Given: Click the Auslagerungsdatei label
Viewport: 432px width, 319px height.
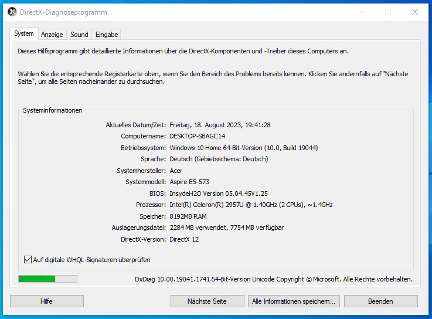Looking at the screenshot, I should pos(138,228).
